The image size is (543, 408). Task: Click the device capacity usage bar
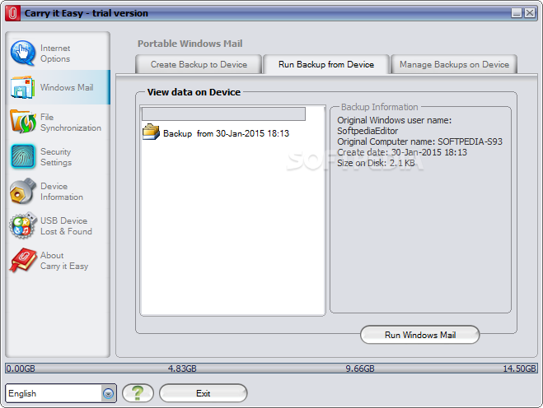tap(271, 369)
